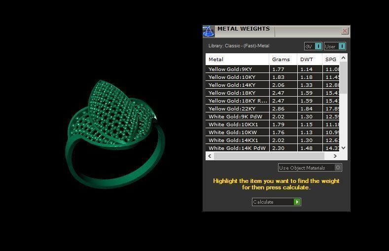The width and height of the screenshot is (389, 251).
Task: Sort by the Grams column header
Action: [x=283, y=59]
